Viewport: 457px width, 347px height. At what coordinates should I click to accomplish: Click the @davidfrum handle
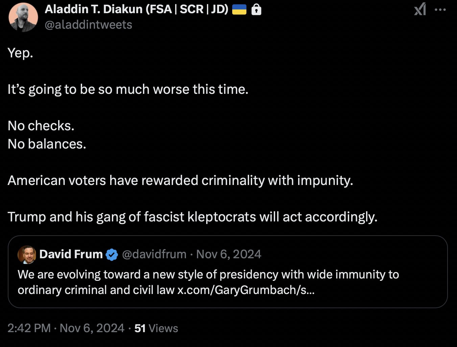coord(154,254)
